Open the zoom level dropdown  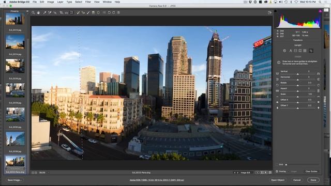[48, 173]
